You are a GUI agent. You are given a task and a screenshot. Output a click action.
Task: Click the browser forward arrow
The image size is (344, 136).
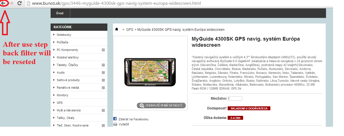tap(12, 3)
